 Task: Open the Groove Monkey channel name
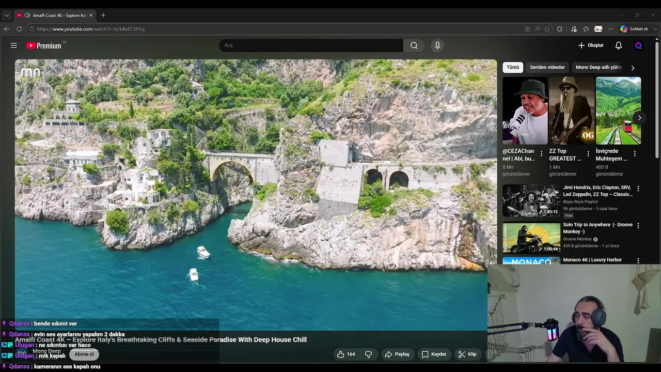[577, 239]
